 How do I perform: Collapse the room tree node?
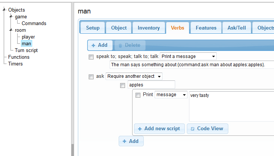(x=11, y=30)
